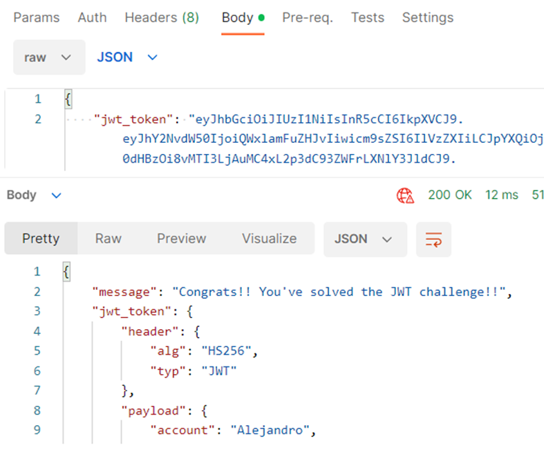Image resolution: width=544 pixels, height=450 pixels.
Task: Click into the jwt_token request value
Action: [327, 139]
